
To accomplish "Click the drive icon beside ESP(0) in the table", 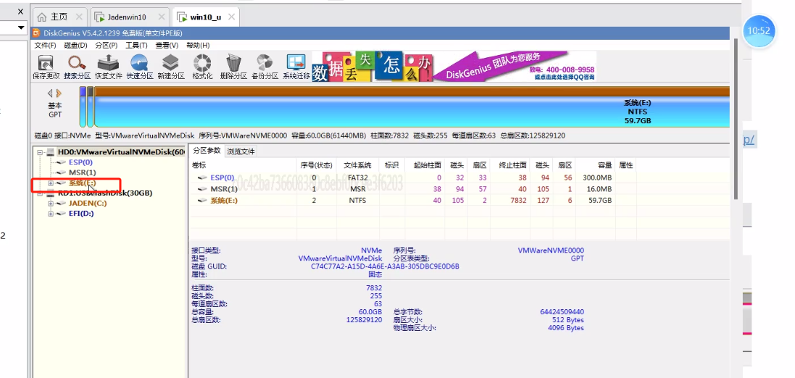I will tap(203, 178).
